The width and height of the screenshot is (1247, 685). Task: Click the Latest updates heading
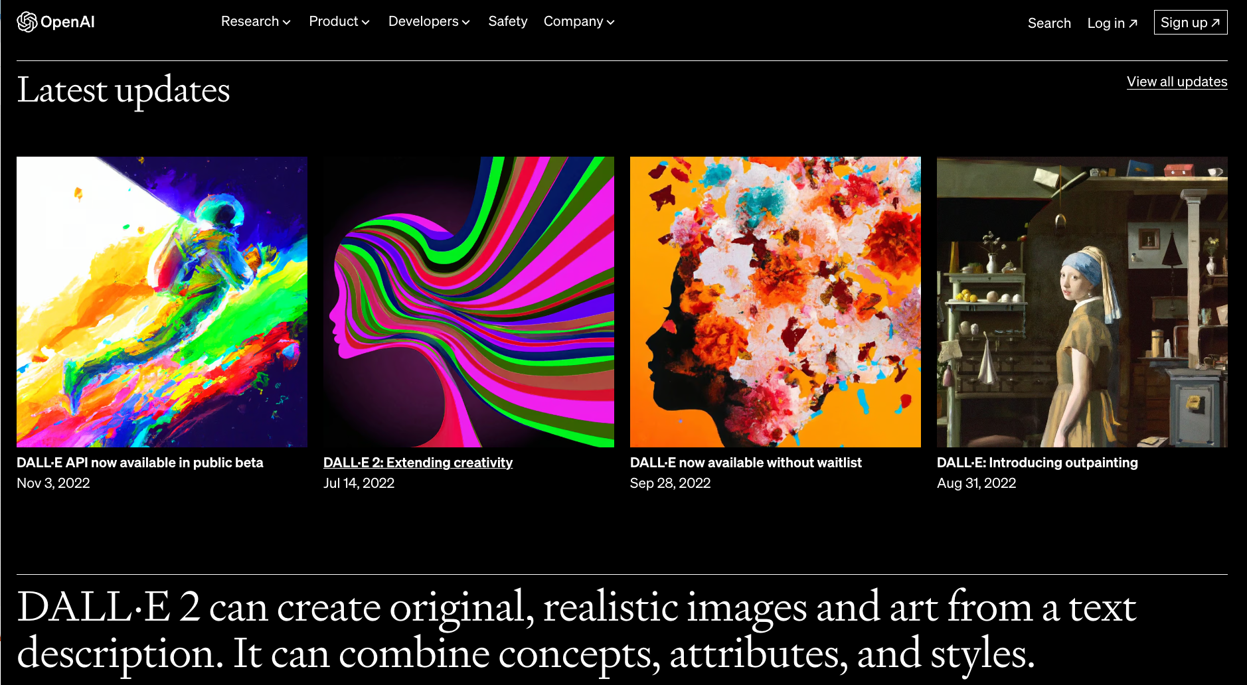[124, 91]
